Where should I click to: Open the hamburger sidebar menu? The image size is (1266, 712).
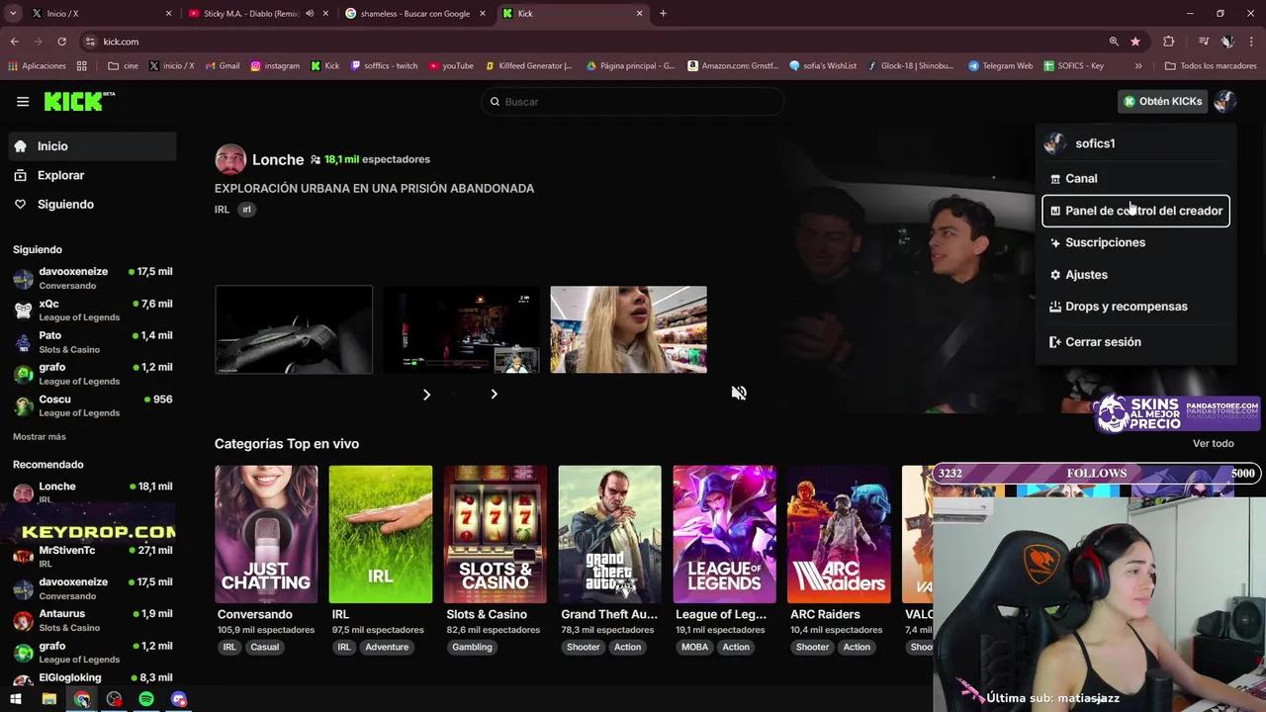tap(23, 101)
